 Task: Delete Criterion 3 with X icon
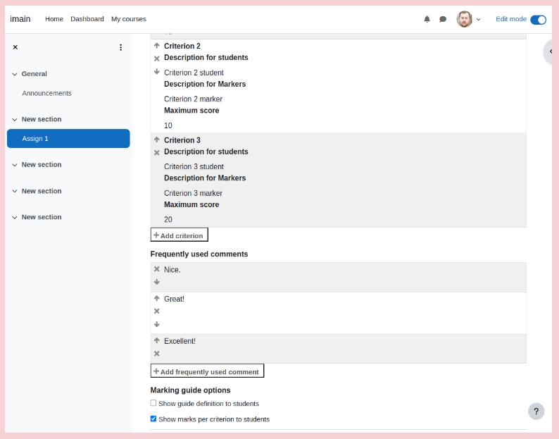(156, 153)
